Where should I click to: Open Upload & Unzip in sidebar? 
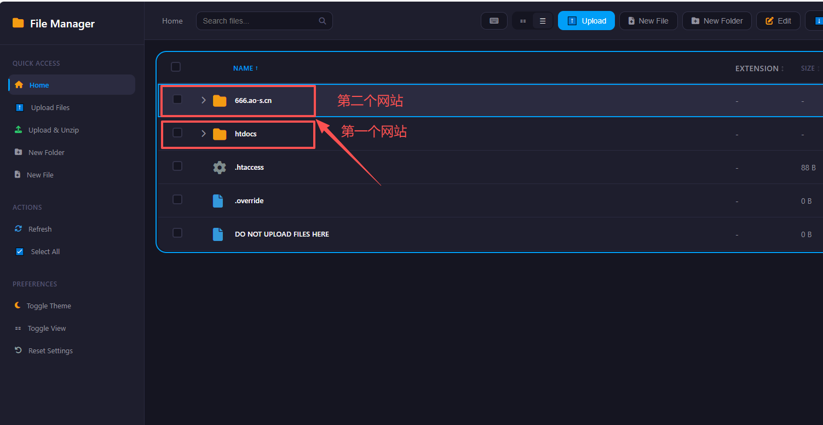tap(72, 130)
